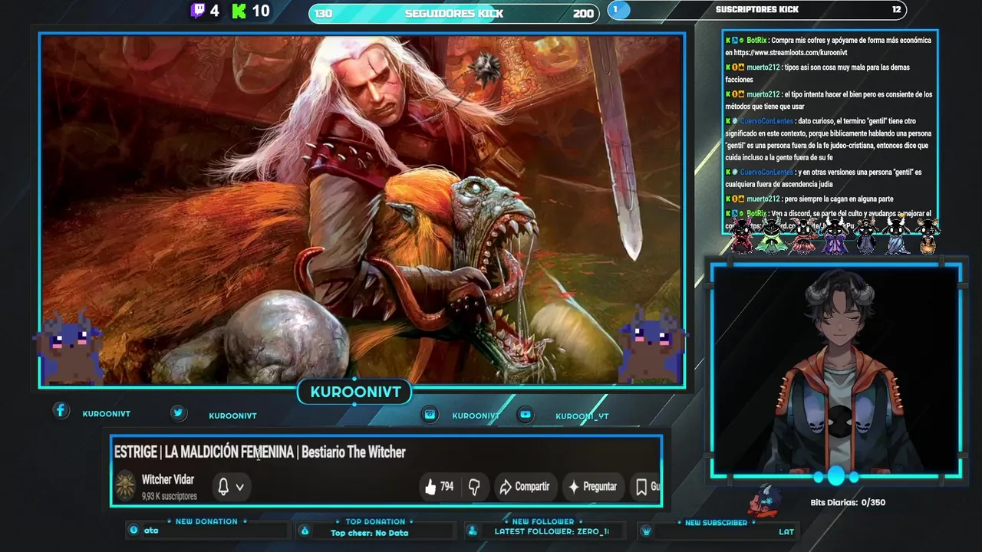Click 'Bits Diarias: 0/350' text

[848, 503]
